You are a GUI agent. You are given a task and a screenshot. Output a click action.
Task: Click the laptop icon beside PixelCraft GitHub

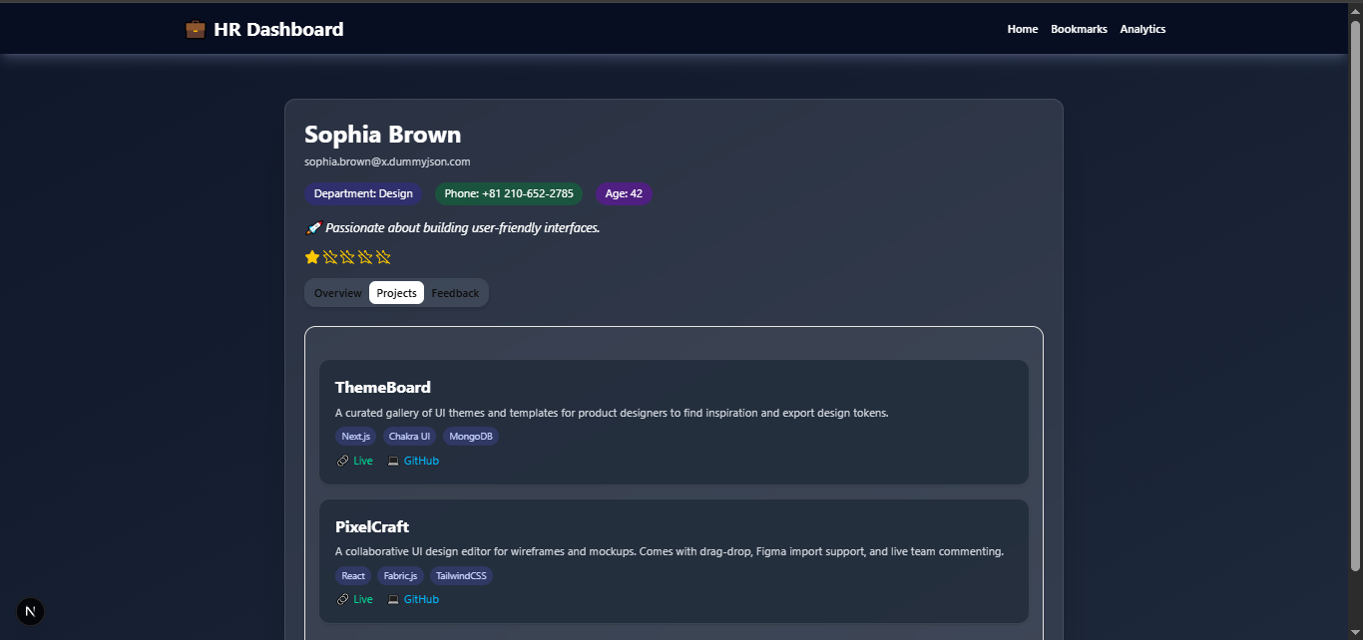393,599
